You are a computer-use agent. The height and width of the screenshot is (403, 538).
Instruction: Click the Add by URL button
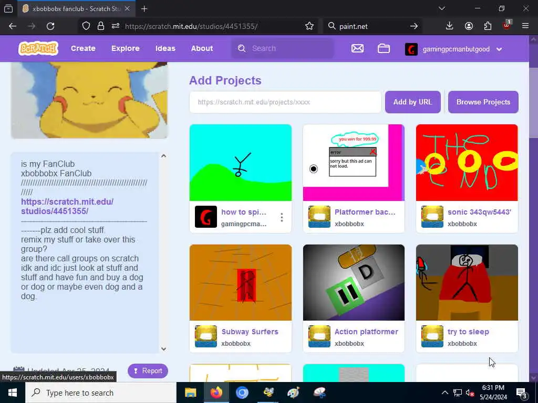[x=412, y=102]
